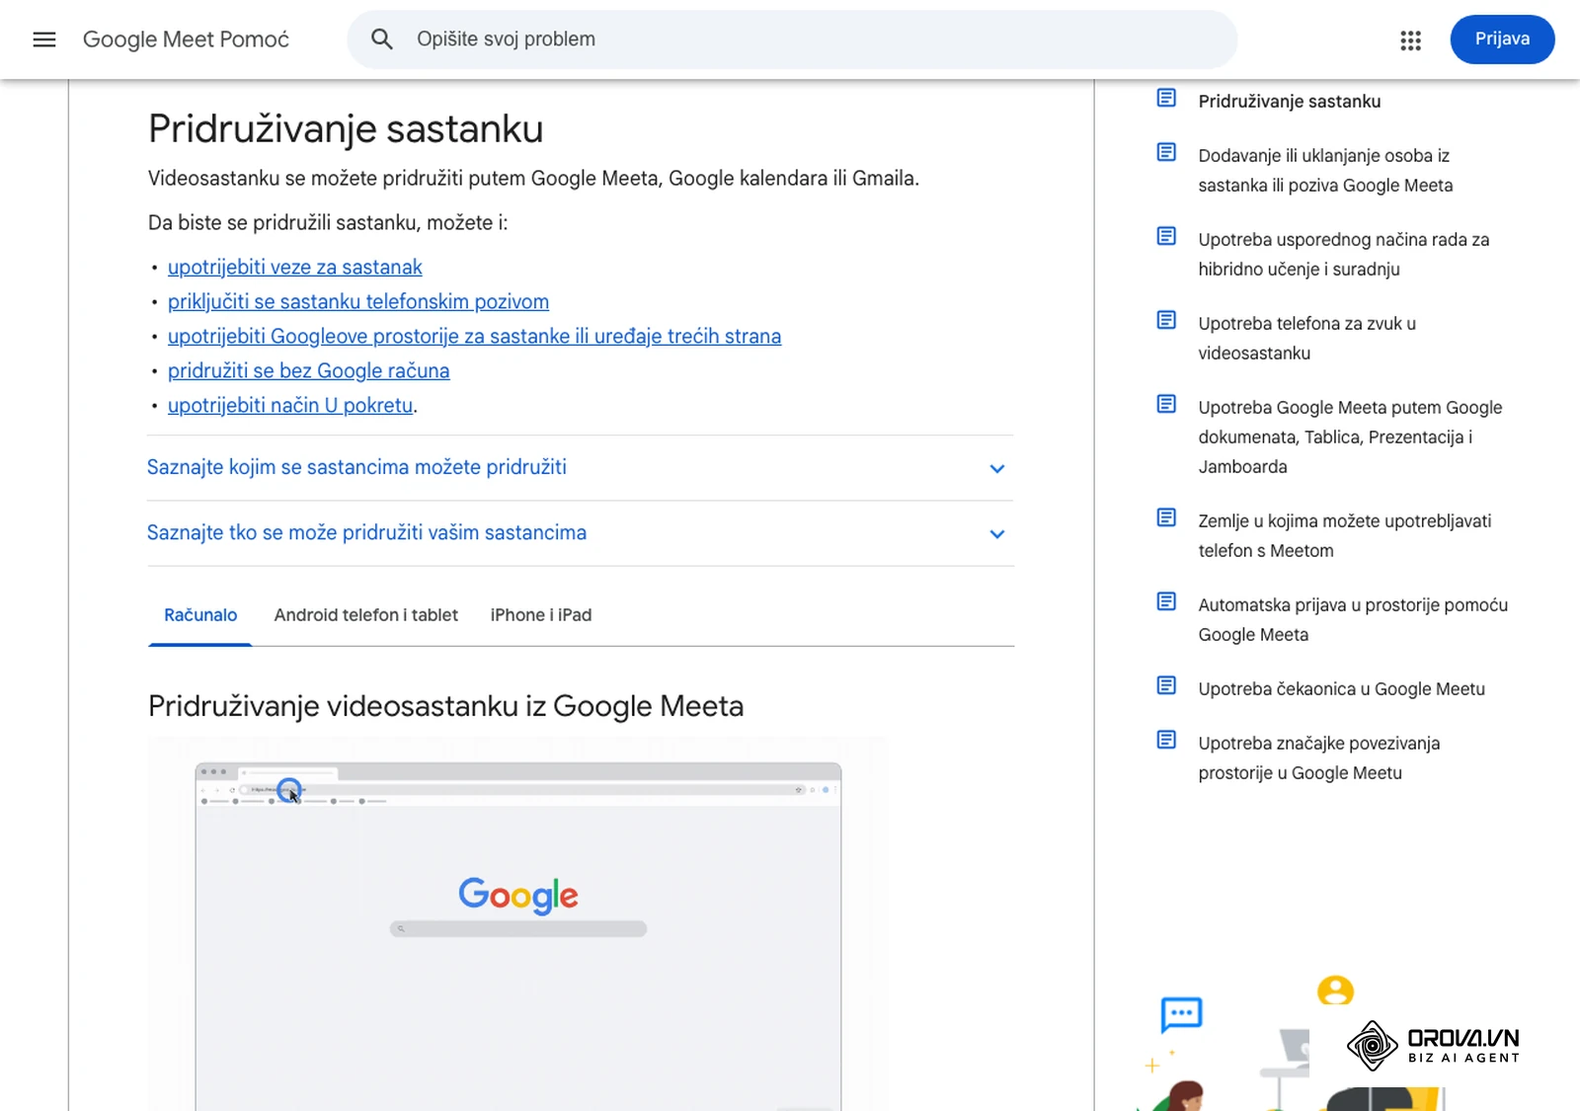Open sidebar article Upotreba Google Meeta putem dokumenata
This screenshot has height=1111, width=1580.
click(x=1350, y=437)
